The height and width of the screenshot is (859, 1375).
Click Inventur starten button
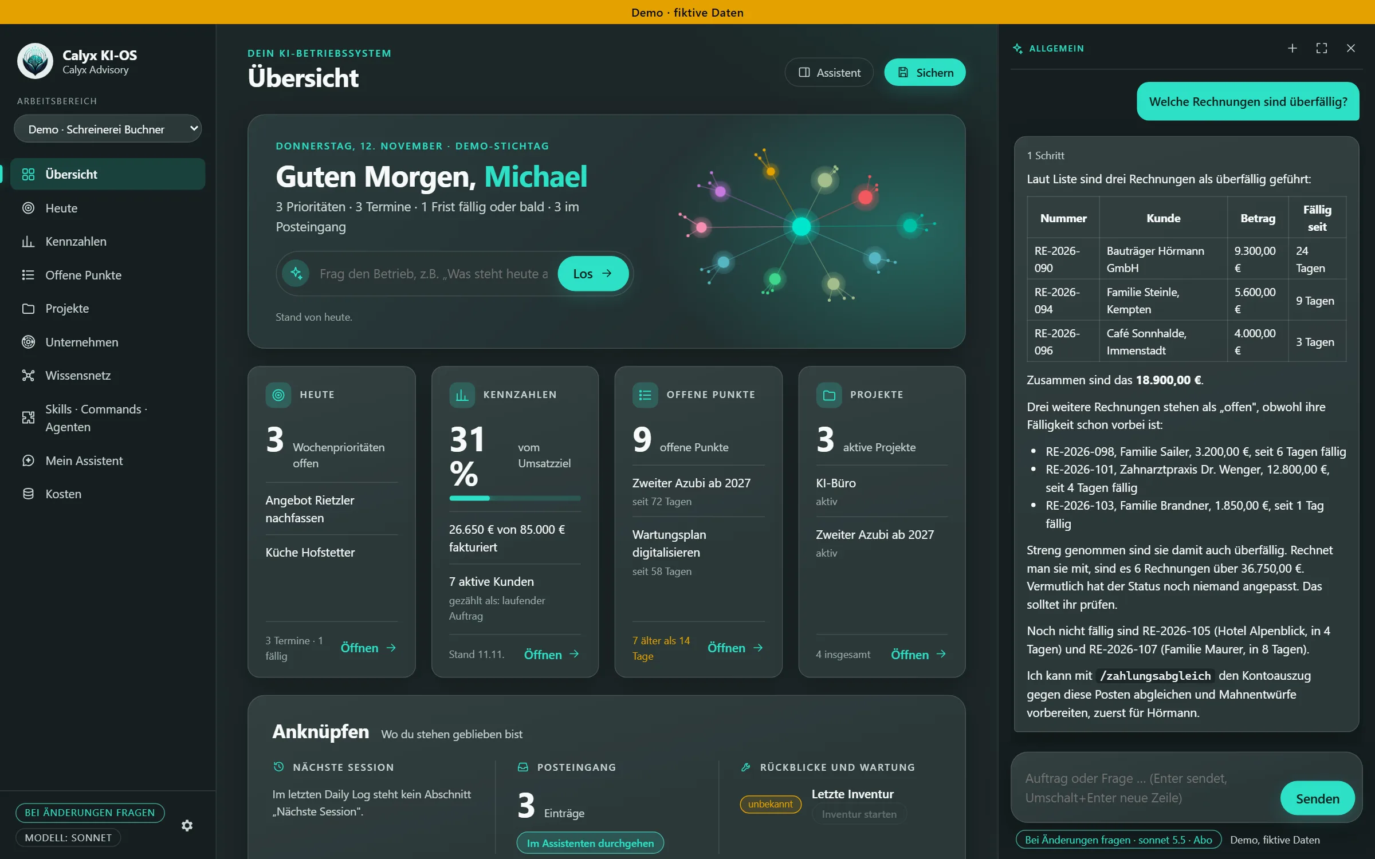[859, 814]
